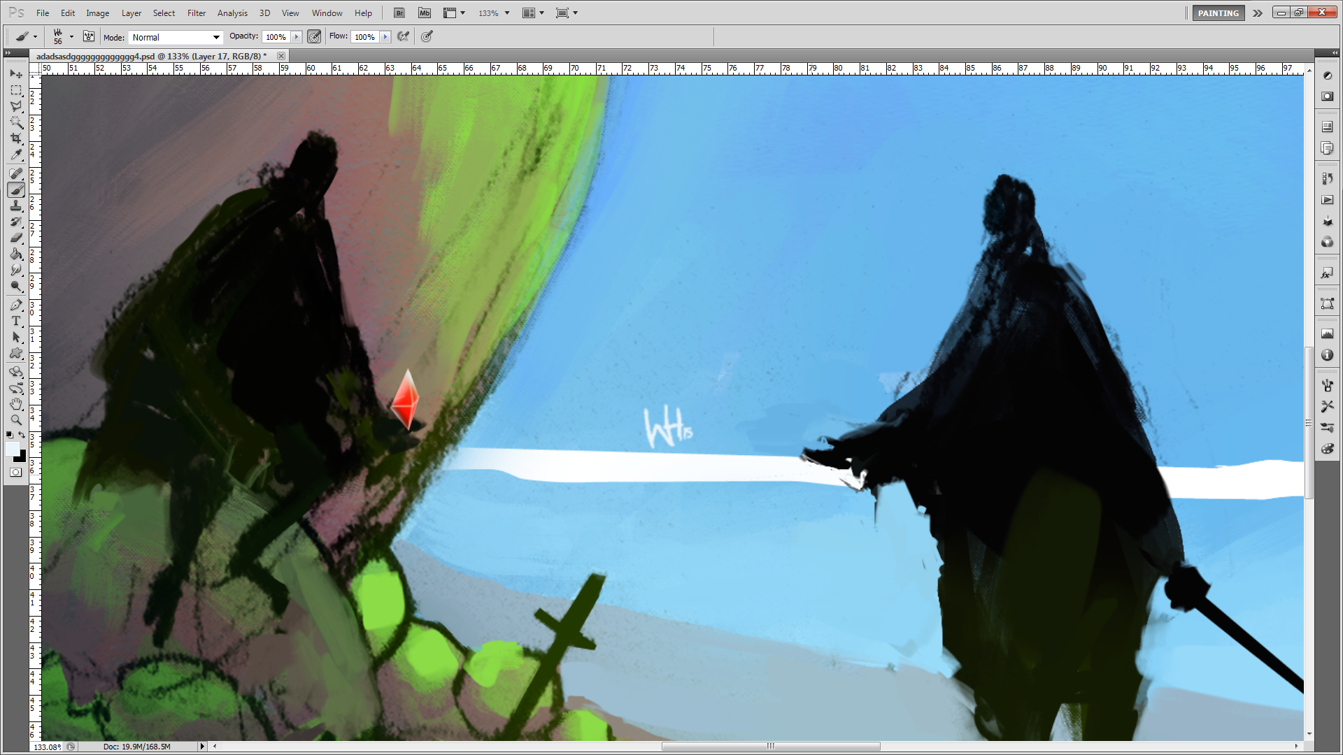
Task: Select the Crop tool
Action: (16, 138)
